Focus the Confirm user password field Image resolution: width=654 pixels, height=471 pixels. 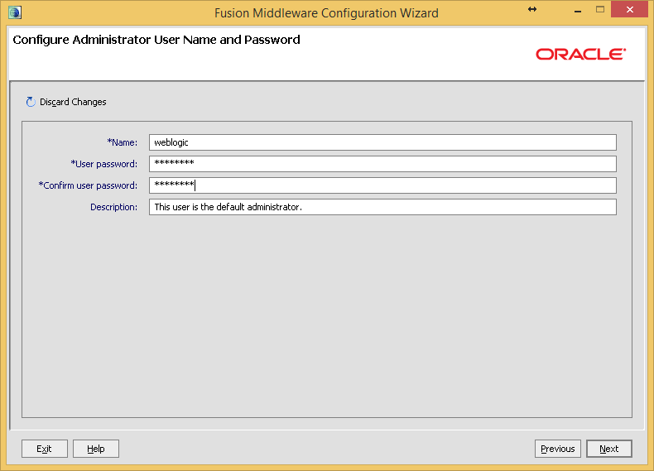(x=382, y=185)
